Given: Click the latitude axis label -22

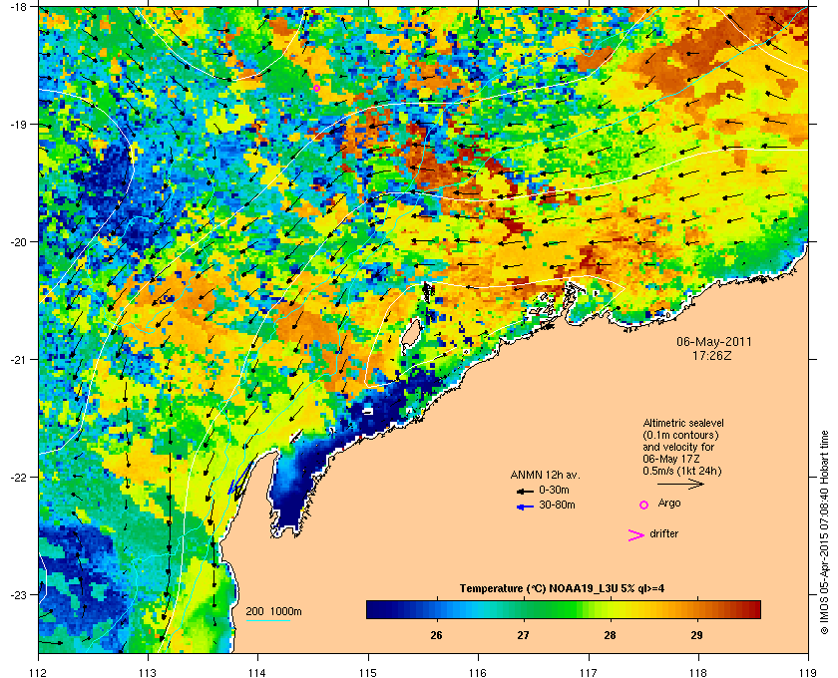Looking at the screenshot, I should click(x=19, y=478).
